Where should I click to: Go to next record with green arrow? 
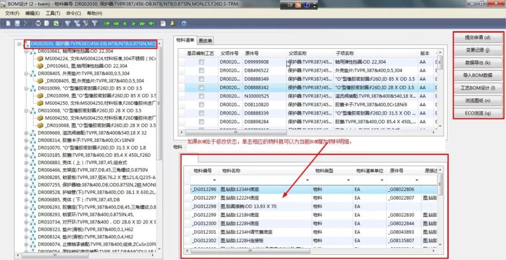coord(133,23)
